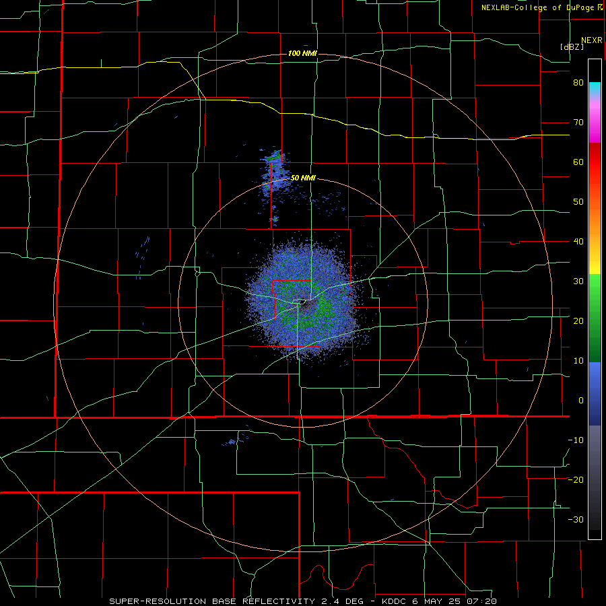Image resolution: width=606 pixels, height=606 pixels.
Task: Click the 30 value on the dBZ scale
Action: [x=578, y=281]
